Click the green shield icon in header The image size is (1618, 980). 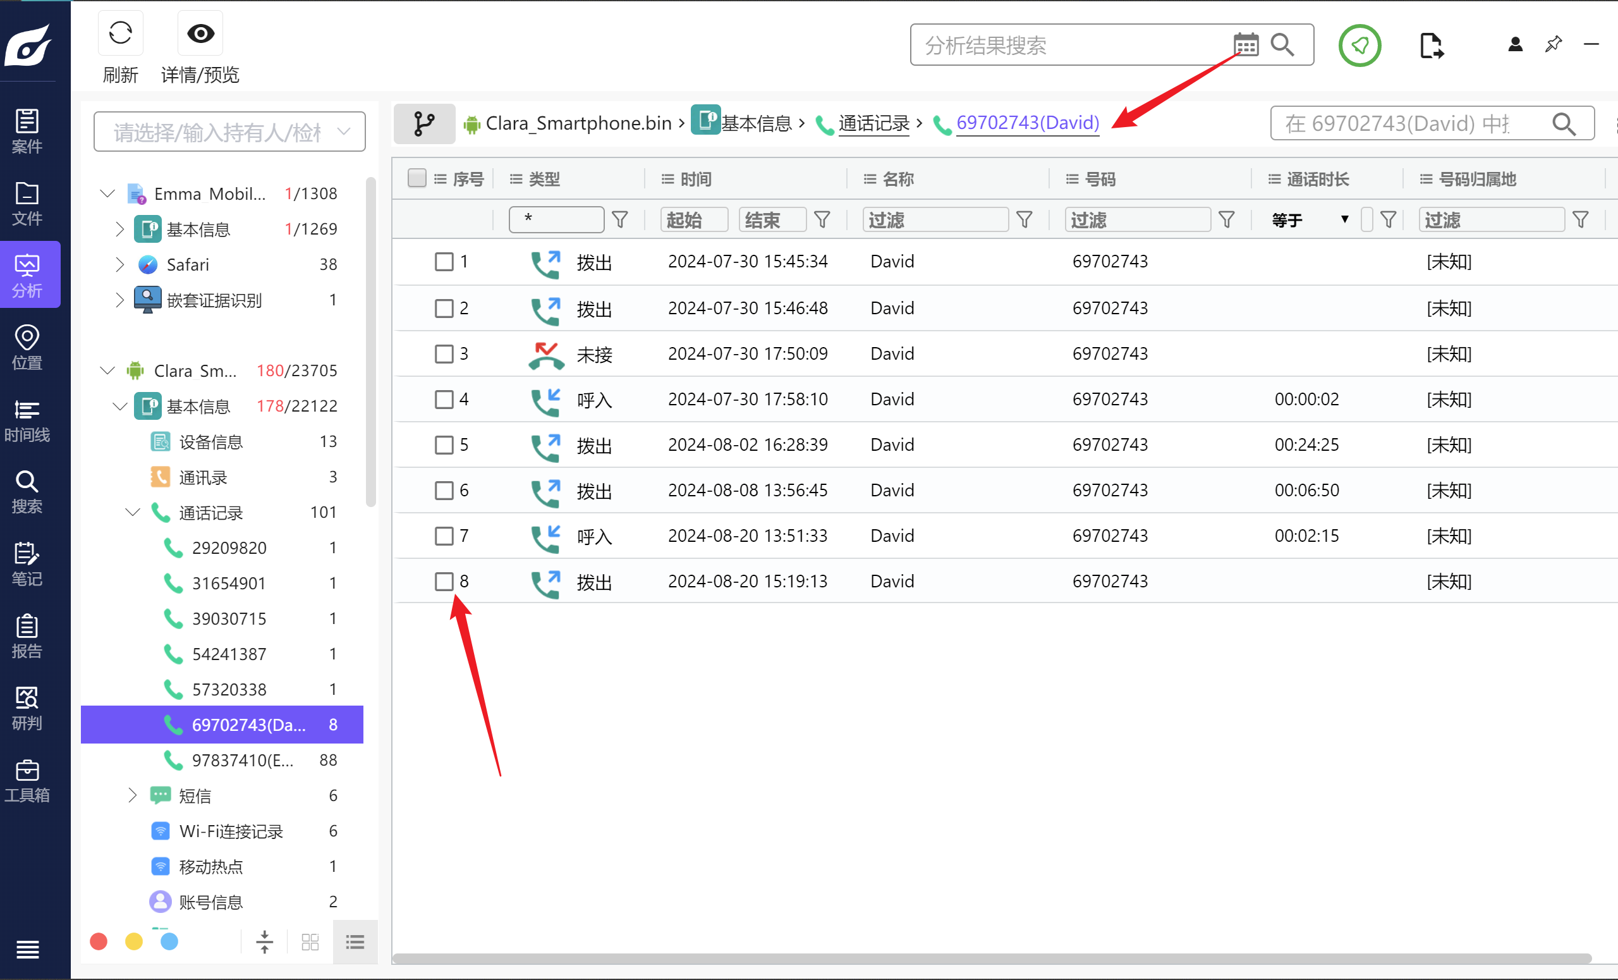[x=1359, y=46]
